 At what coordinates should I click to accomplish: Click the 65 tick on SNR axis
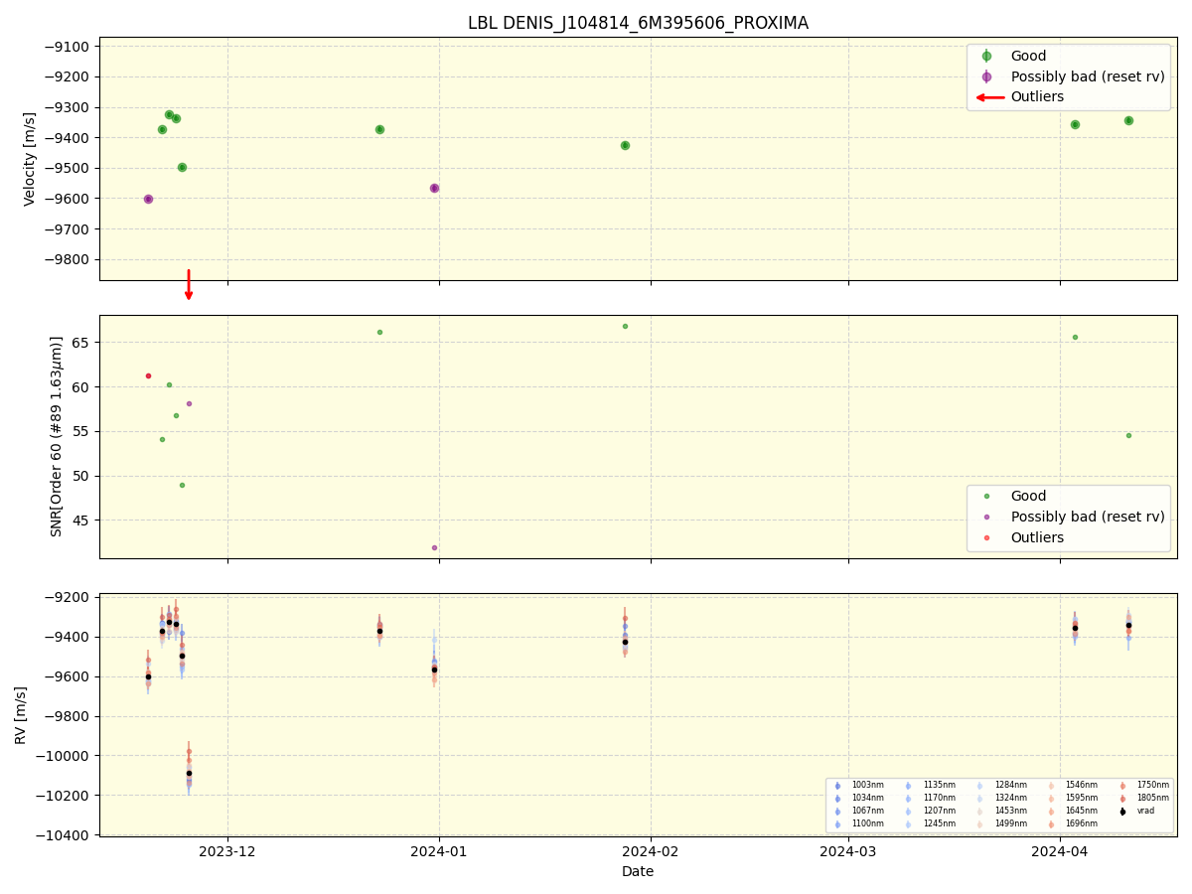click(82, 343)
